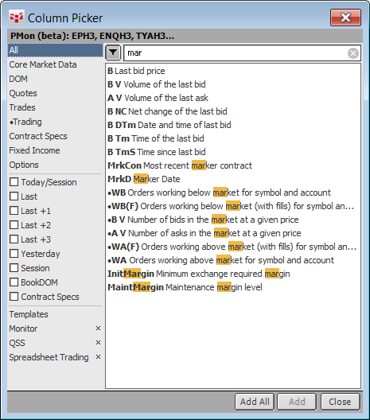Image resolution: width=370 pixels, height=420 pixels.
Task: Open the filter dropdown arrow button
Action: click(x=113, y=52)
